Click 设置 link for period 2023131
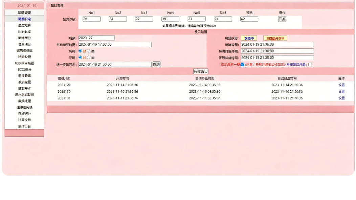The height and width of the screenshot is (200, 356). pos(341,98)
